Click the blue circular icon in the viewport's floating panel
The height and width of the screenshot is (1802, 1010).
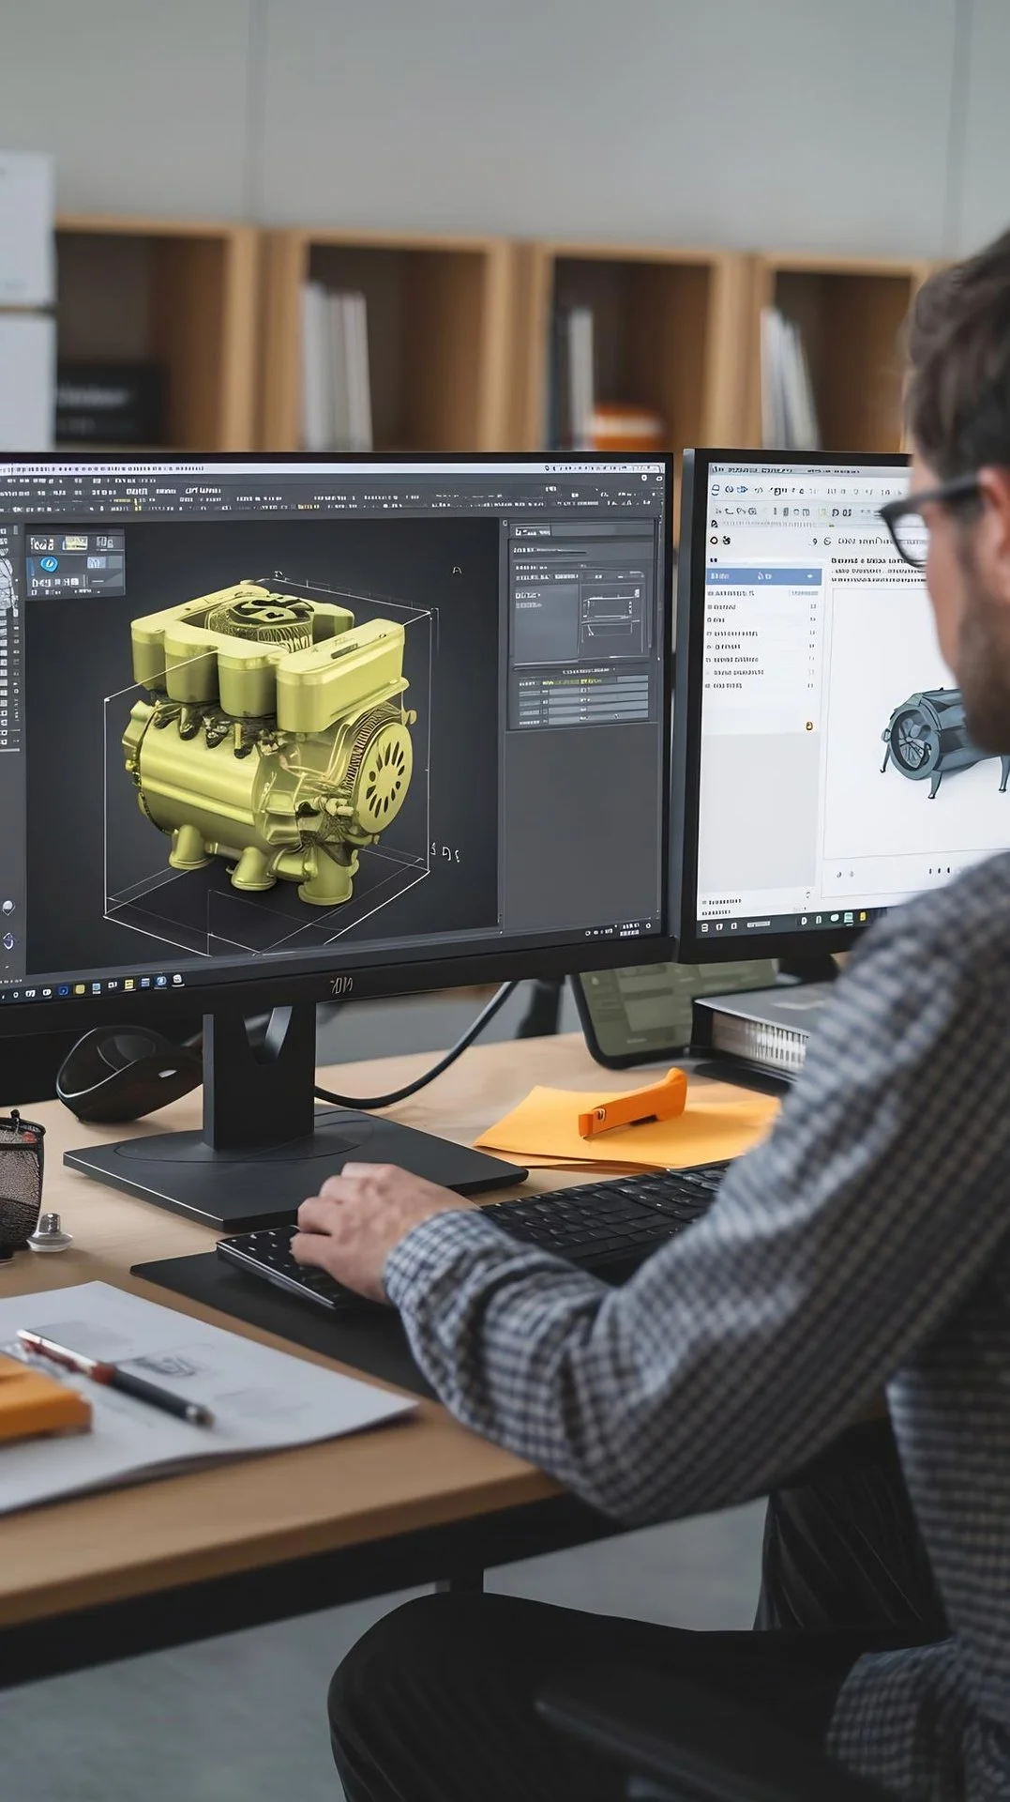click(x=48, y=564)
